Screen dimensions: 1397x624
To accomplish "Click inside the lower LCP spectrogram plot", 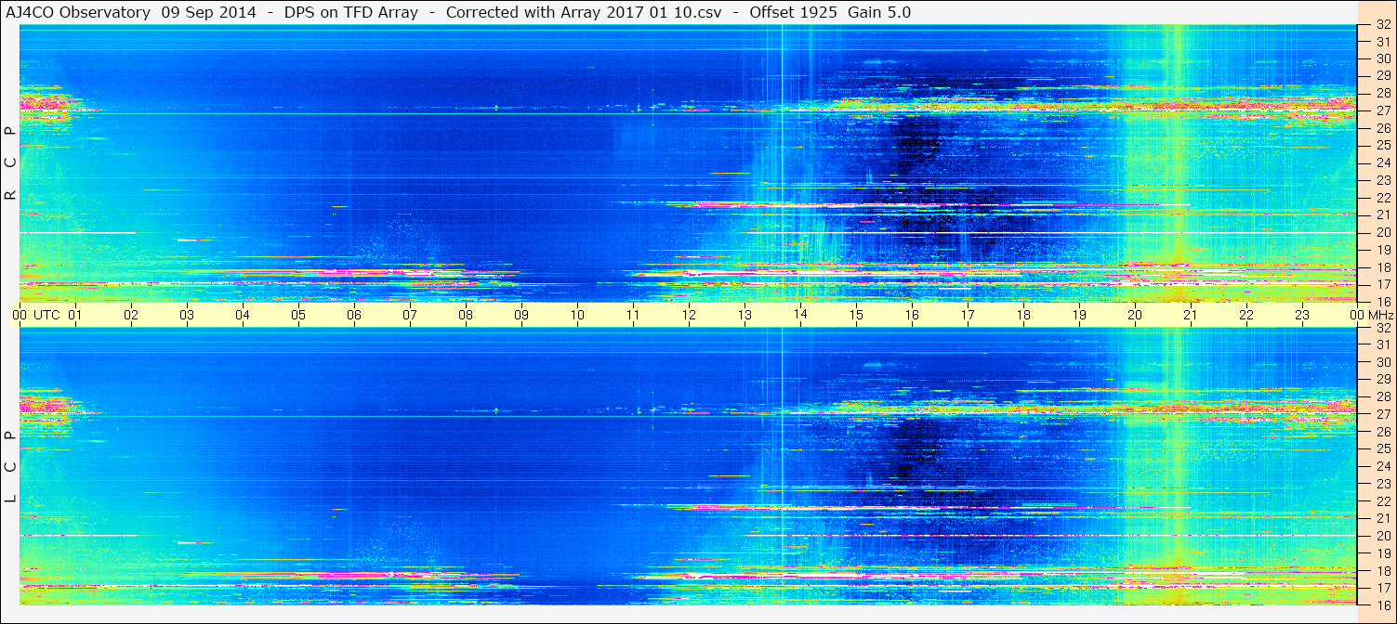I will coord(688,466).
